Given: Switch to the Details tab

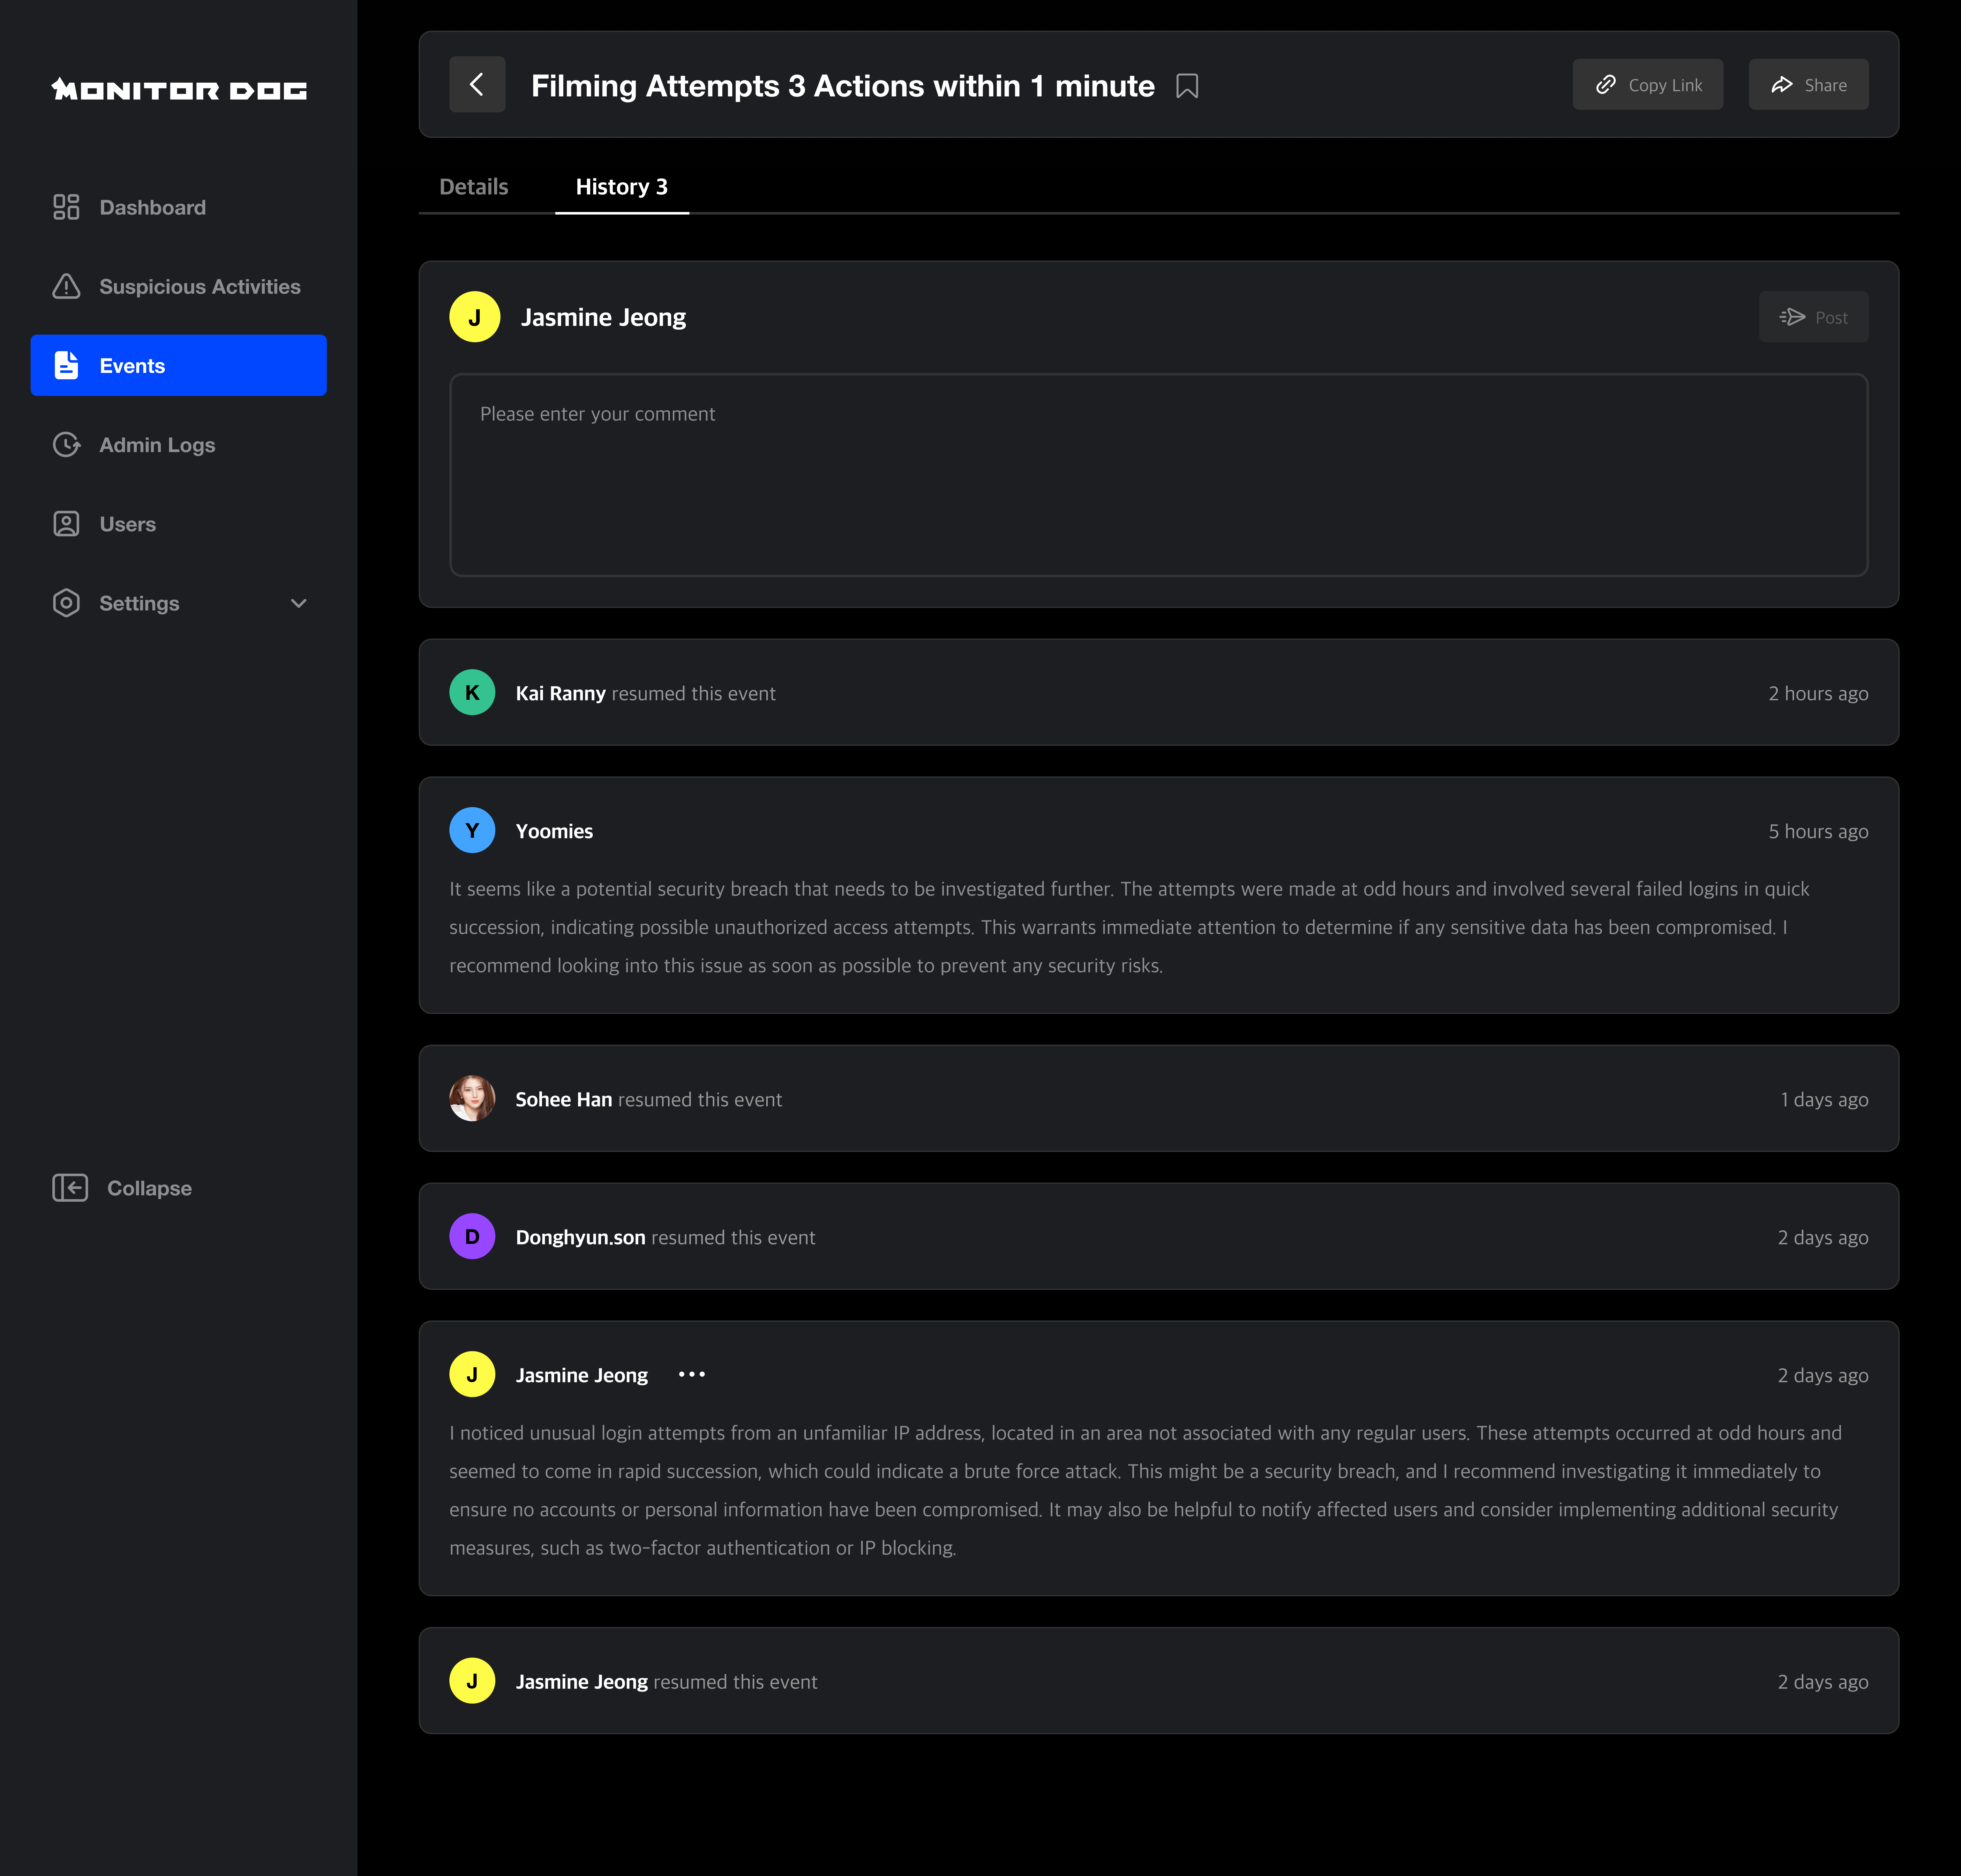Looking at the screenshot, I should tap(474, 187).
